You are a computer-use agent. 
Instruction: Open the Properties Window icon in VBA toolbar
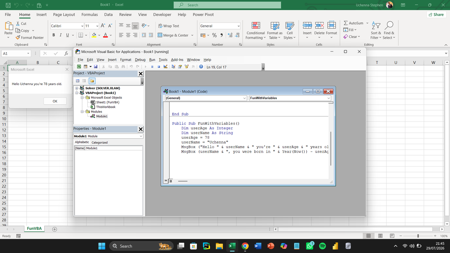point(180,67)
